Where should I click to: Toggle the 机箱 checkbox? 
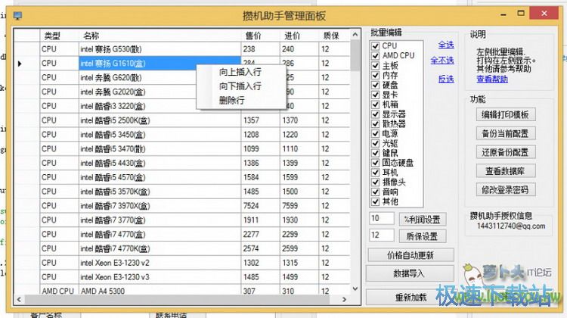[x=375, y=104]
